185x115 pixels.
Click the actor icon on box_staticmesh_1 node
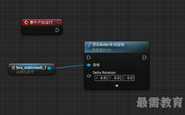(x=13, y=68)
